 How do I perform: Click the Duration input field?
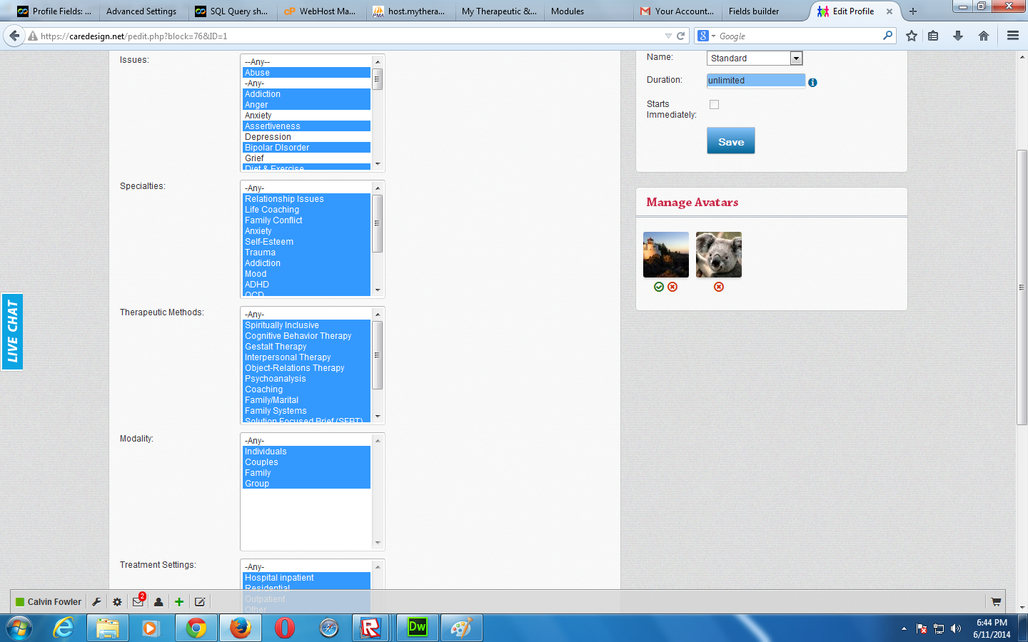point(755,81)
